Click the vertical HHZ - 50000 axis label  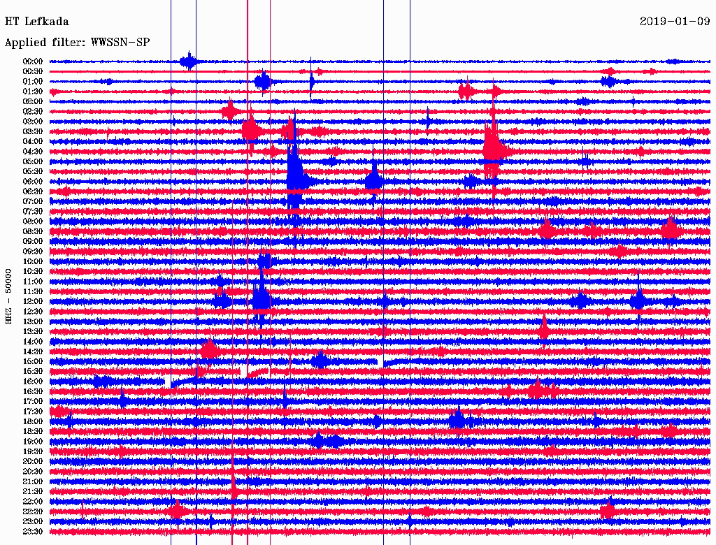[x=9, y=296]
